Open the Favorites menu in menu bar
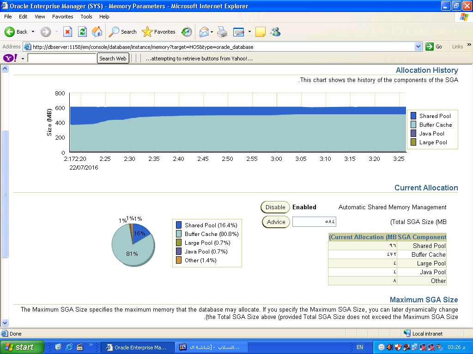Screen dimensions: 473x354 62,17
